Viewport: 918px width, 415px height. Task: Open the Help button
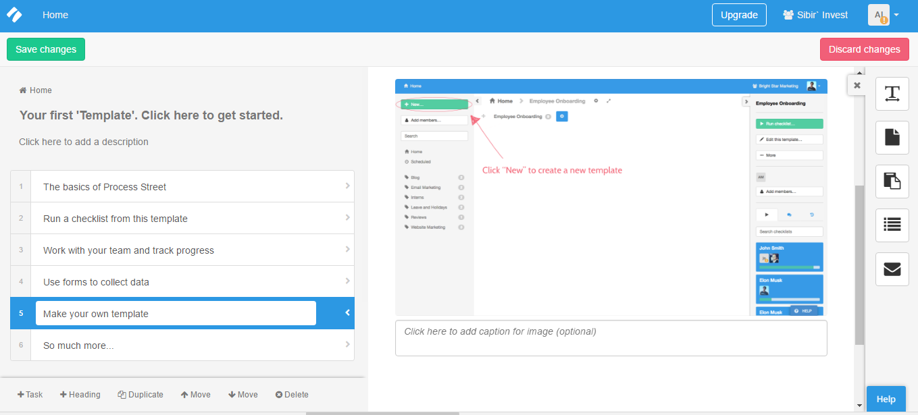[886, 399]
